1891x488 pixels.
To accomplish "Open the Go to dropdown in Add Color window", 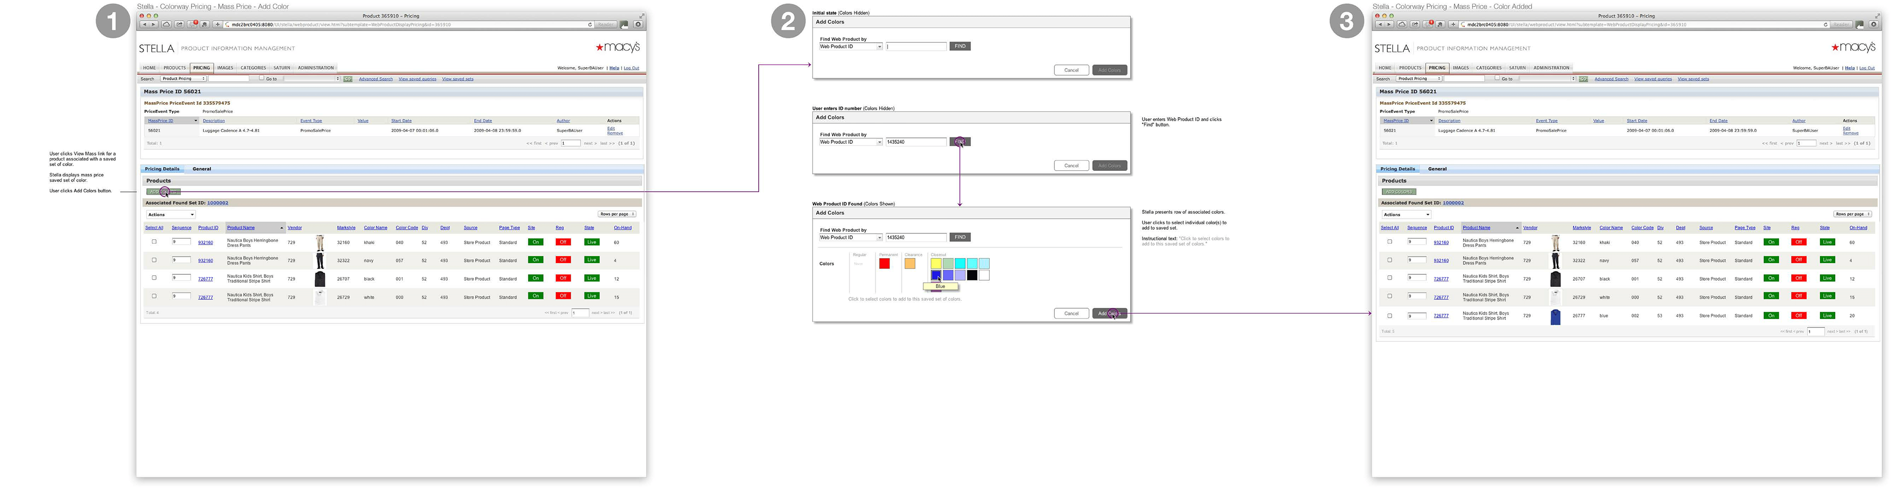I will pyautogui.click(x=312, y=78).
